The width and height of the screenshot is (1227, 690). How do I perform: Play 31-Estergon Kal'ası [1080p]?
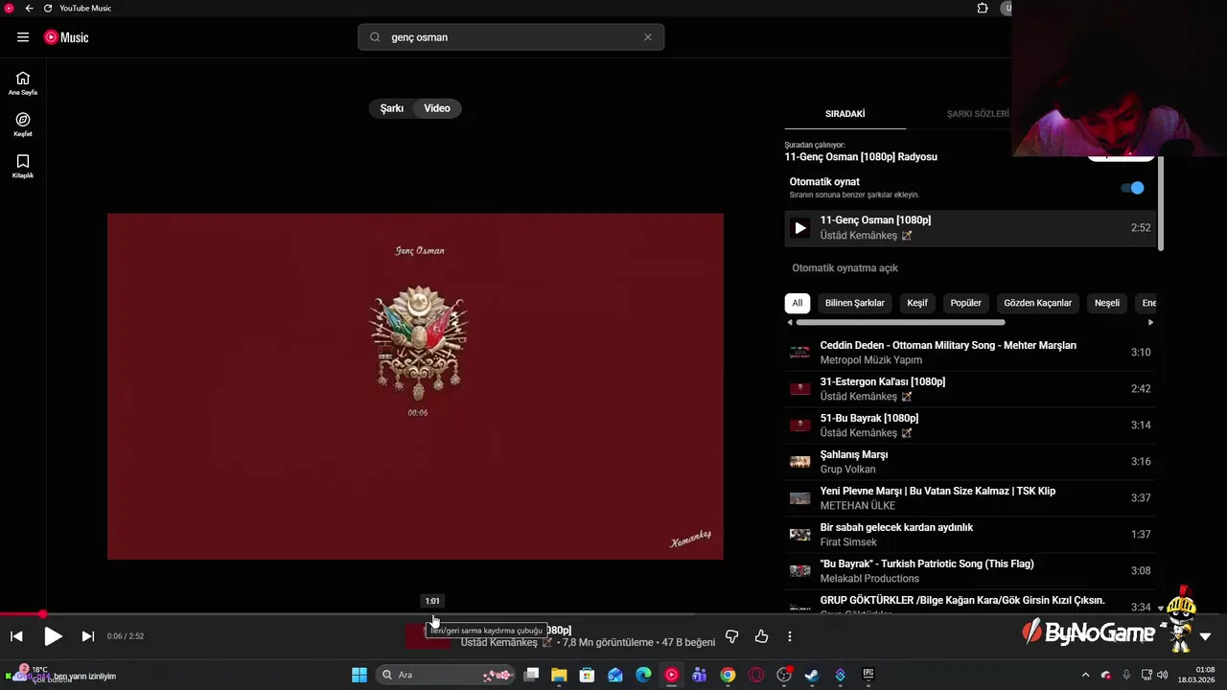click(x=969, y=389)
